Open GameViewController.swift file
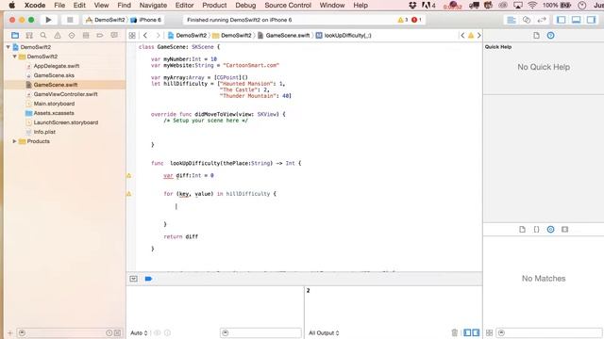This screenshot has width=604, height=339. [x=65, y=94]
